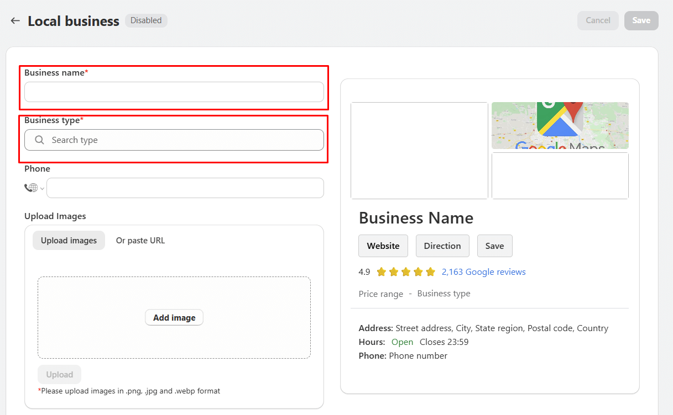
Task: Select the first gold star in the rating
Action: pos(381,272)
